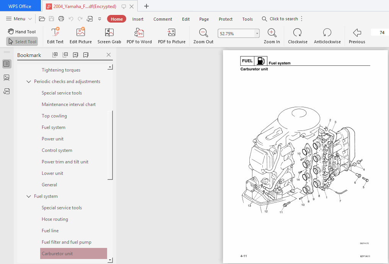Start the Screen Grab tool
The height and width of the screenshot is (264, 389).
(109, 36)
